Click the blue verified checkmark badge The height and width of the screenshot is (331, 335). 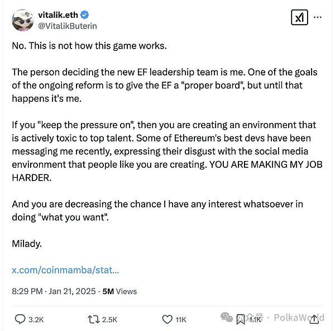[85, 15]
